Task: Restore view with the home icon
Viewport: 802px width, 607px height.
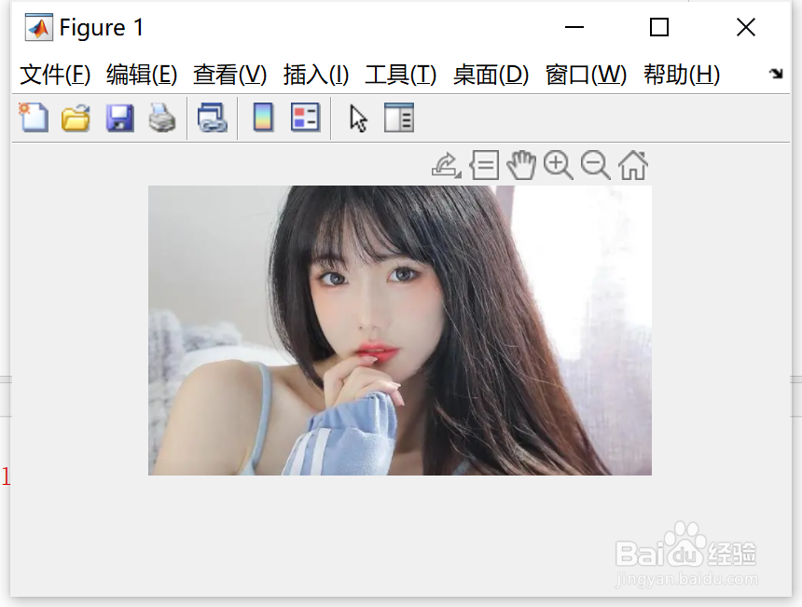Action: 633,165
